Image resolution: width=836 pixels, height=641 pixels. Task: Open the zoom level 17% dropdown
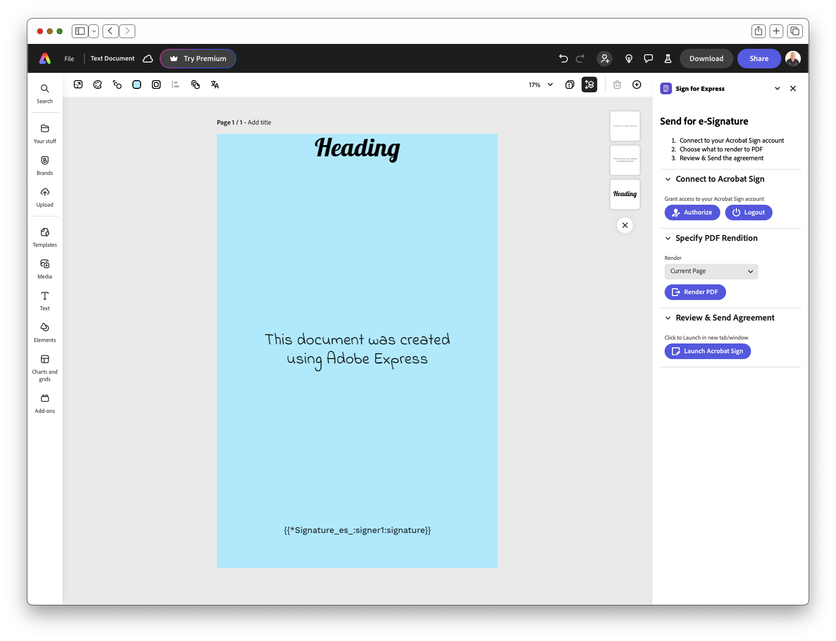(541, 85)
